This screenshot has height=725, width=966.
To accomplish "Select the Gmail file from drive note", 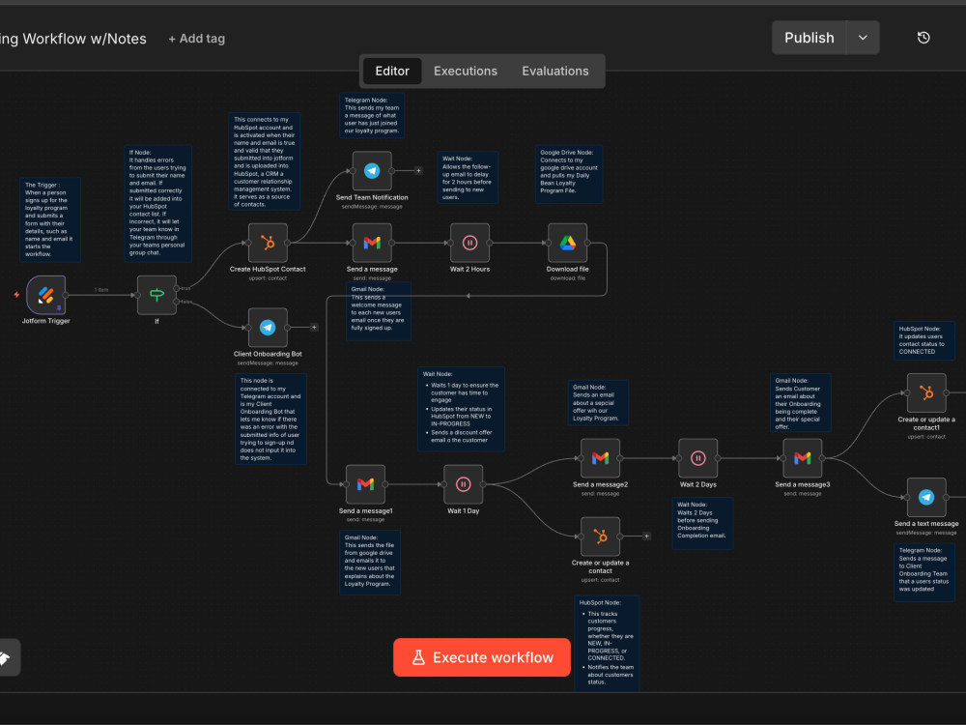I will coord(370,563).
